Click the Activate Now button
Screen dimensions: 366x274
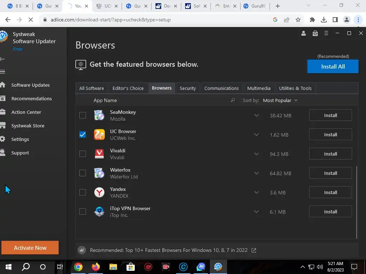[x=30, y=248]
